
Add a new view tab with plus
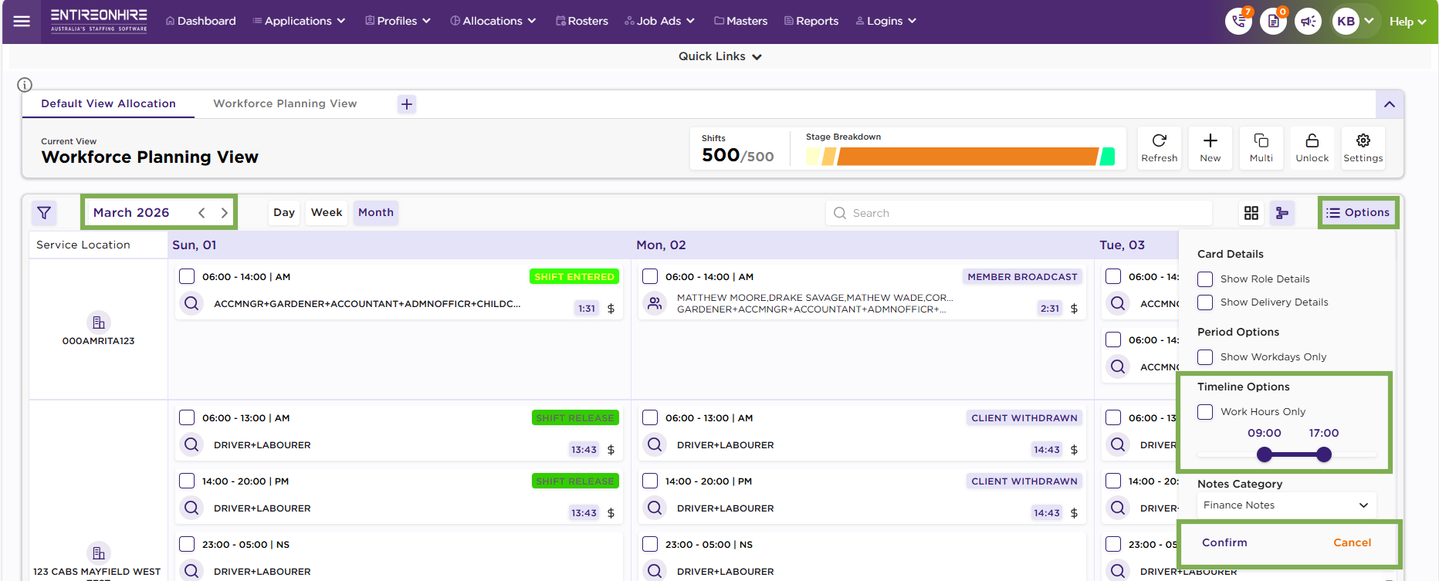pos(407,104)
